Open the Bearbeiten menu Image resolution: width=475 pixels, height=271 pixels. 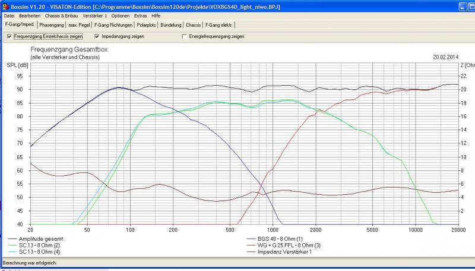[x=30, y=15]
